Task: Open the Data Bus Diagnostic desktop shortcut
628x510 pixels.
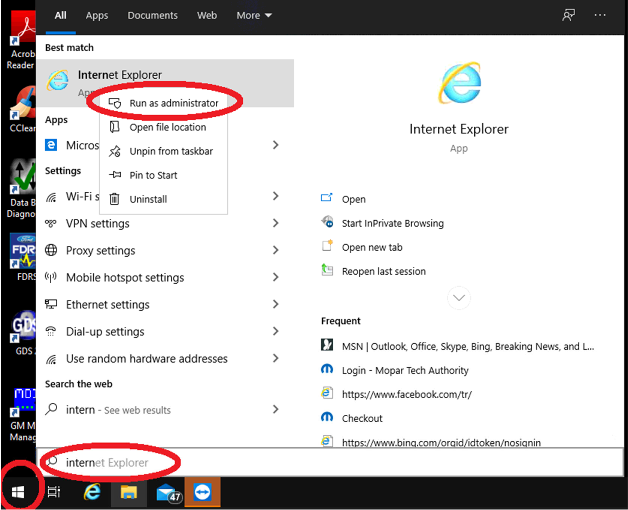Action: pyautogui.click(x=22, y=188)
